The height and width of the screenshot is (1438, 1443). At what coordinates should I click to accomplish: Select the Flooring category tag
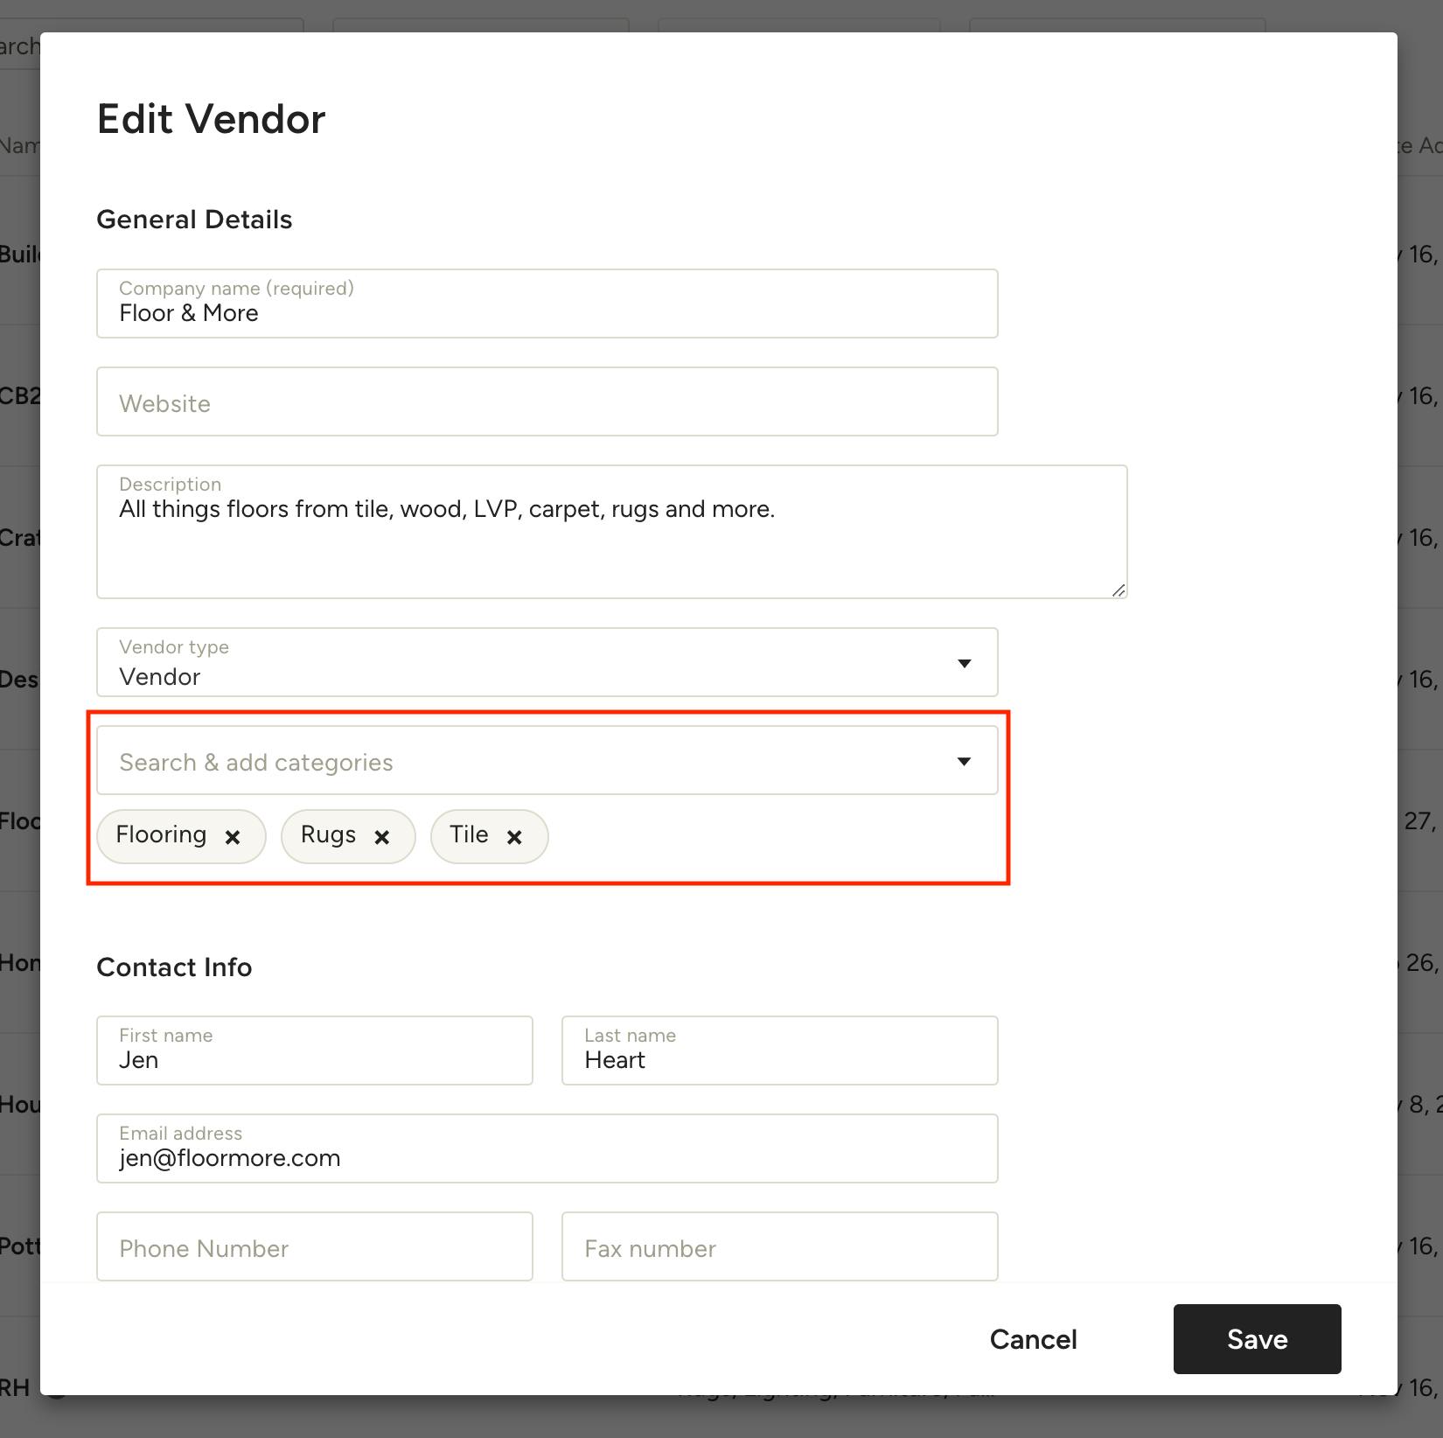coord(161,835)
